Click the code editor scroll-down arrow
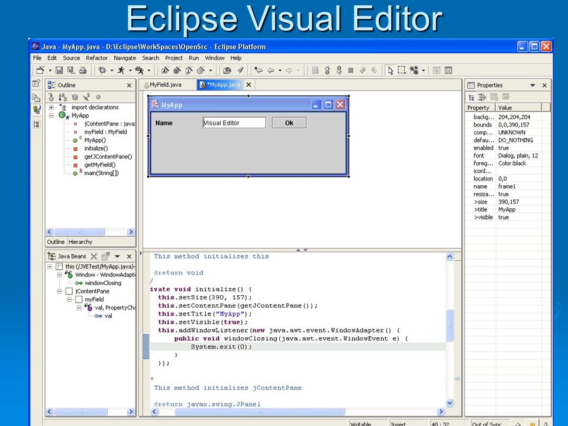Image resolution: width=568 pixels, height=426 pixels. (x=450, y=403)
